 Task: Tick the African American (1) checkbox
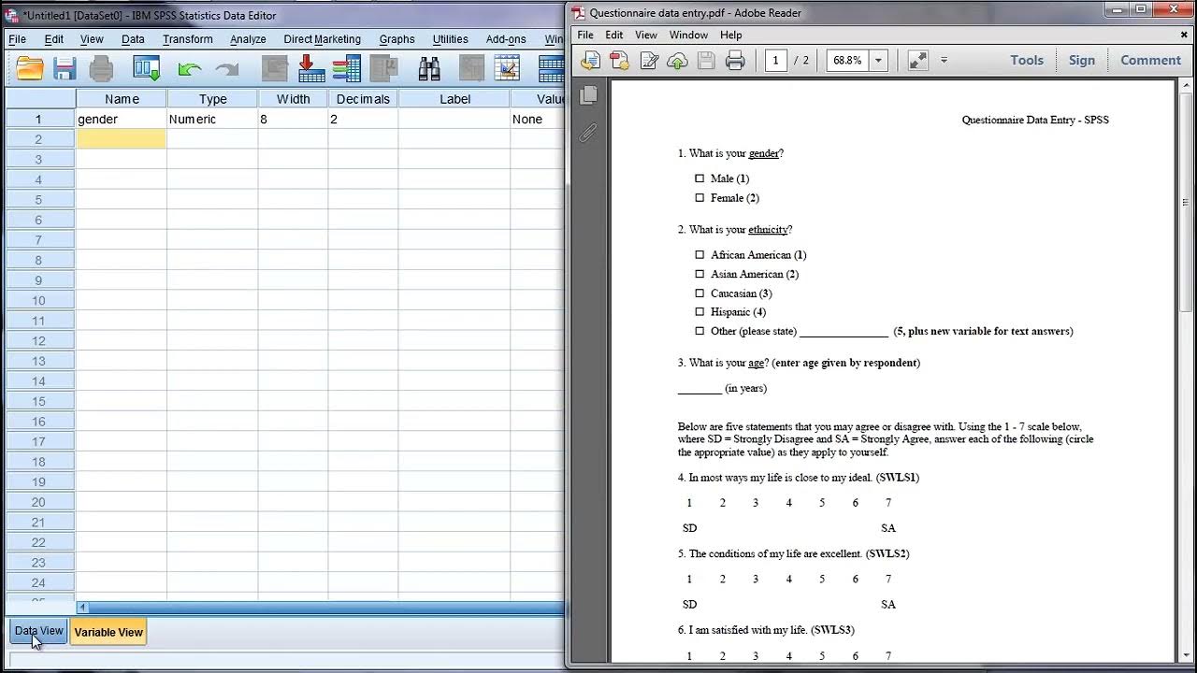(x=699, y=254)
